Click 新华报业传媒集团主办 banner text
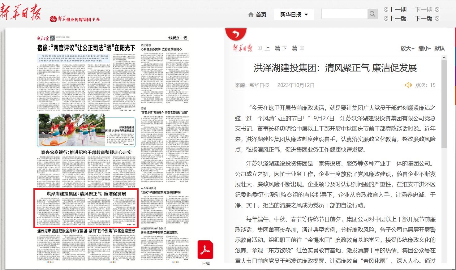 point(79,19)
